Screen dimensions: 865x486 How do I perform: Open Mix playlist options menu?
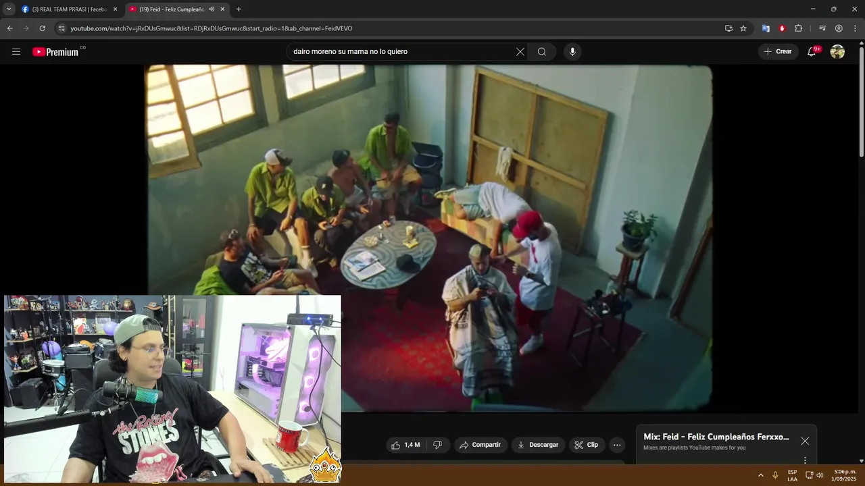[x=805, y=460]
